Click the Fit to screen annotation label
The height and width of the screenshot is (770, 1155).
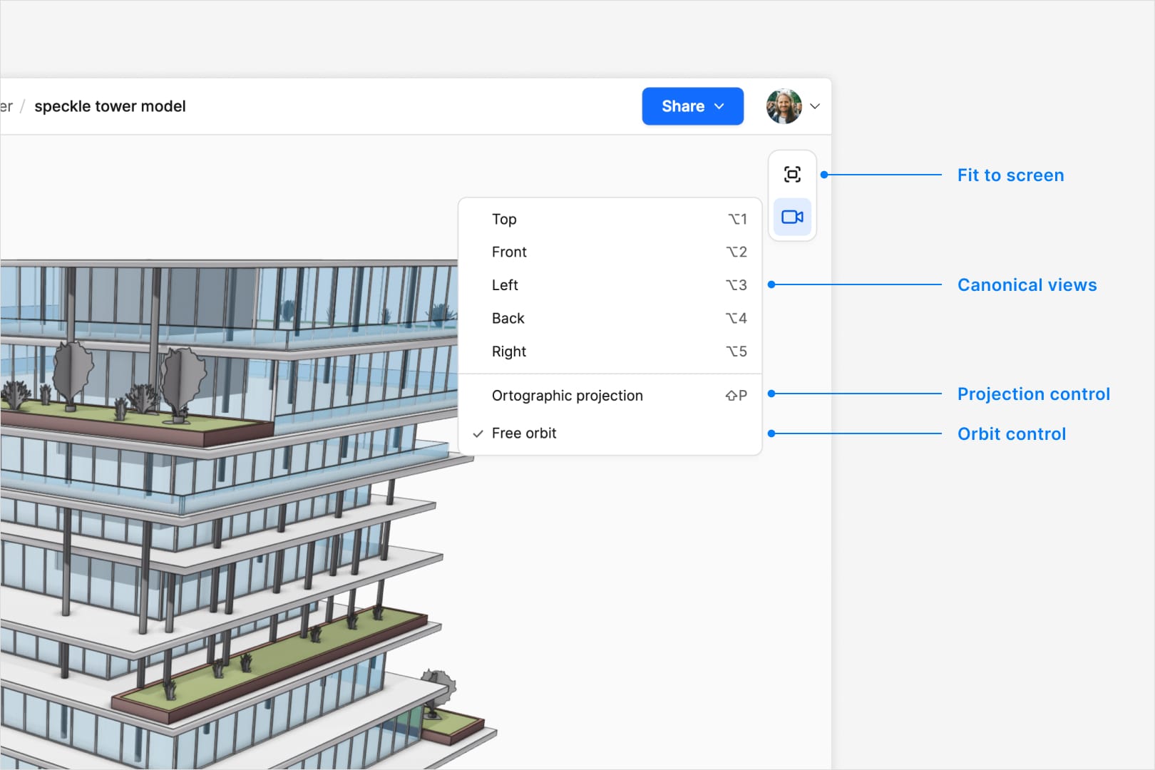pos(1010,175)
